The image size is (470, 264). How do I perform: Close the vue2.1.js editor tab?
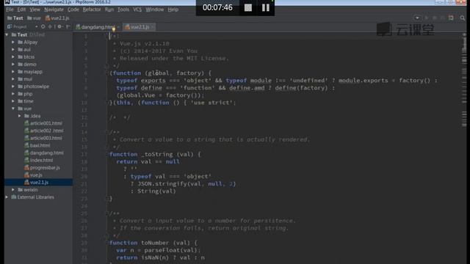pyautogui.click(x=152, y=27)
